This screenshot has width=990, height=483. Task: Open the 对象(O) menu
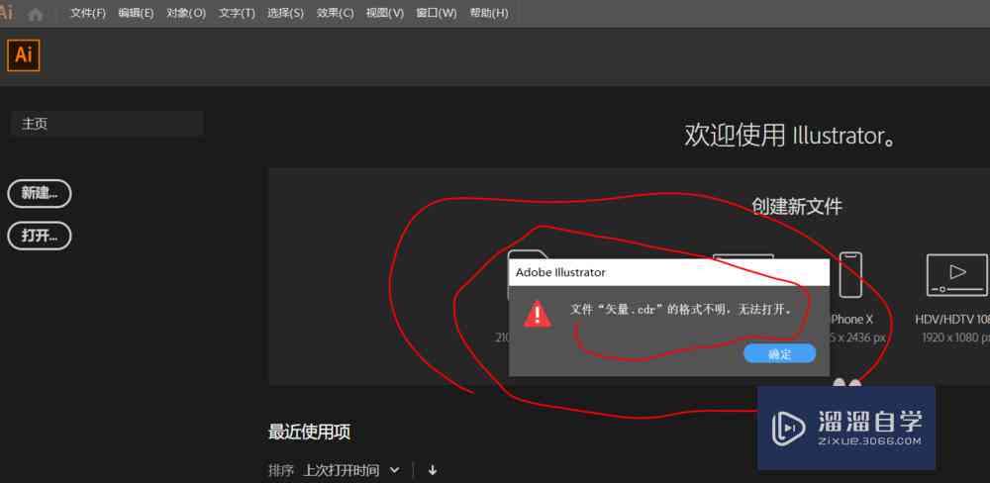[x=186, y=13]
